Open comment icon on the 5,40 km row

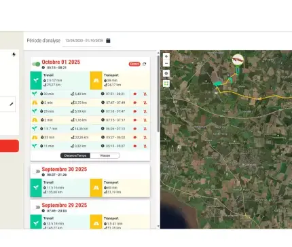pos(135,94)
